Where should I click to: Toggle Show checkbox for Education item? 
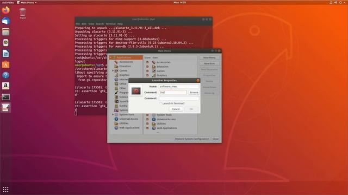point(147,67)
